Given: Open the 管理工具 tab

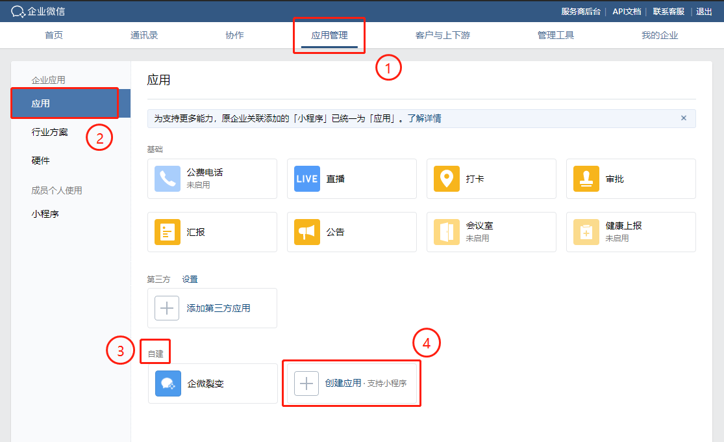Looking at the screenshot, I should [x=556, y=35].
